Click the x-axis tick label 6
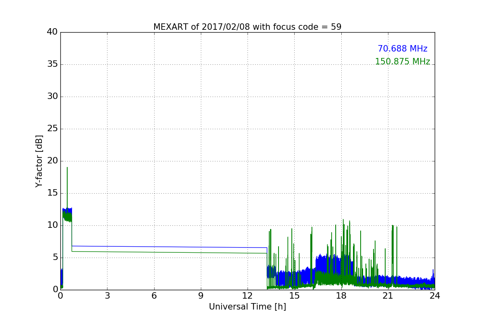 (x=154, y=296)
